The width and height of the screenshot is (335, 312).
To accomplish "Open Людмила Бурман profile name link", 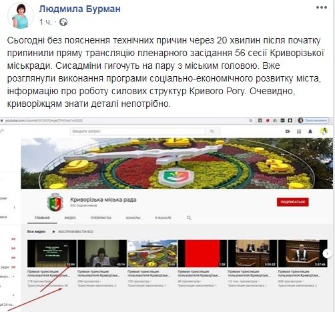I will tap(80, 9).
